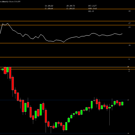The width and height of the screenshot is (135, 135).
Task: Select the open value 'O: 20.22'
Action: click(x=49, y=6)
